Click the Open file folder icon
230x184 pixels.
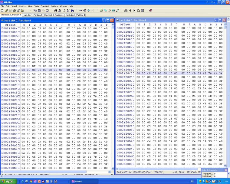click(x=6, y=11)
